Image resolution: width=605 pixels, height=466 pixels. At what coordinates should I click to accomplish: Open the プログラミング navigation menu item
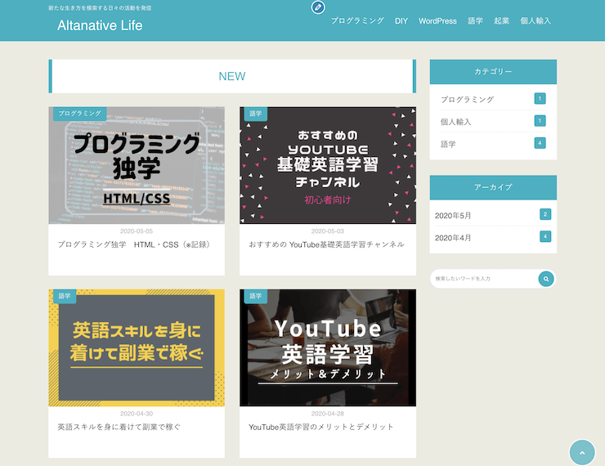point(357,20)
